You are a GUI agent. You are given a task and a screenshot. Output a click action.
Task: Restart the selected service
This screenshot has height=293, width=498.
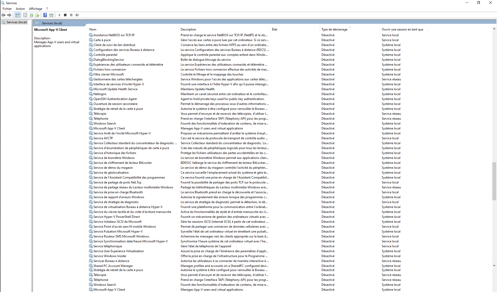(x=77, y=15)
